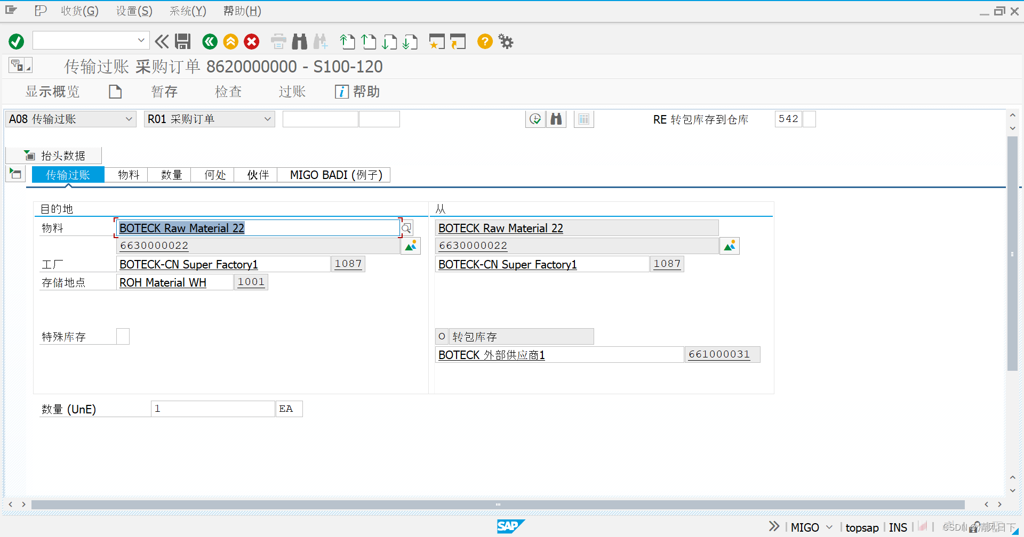Click the vertical scrollbar thumb
1024x537 pixels.
pyautogui.click(x=1012, y=254)
